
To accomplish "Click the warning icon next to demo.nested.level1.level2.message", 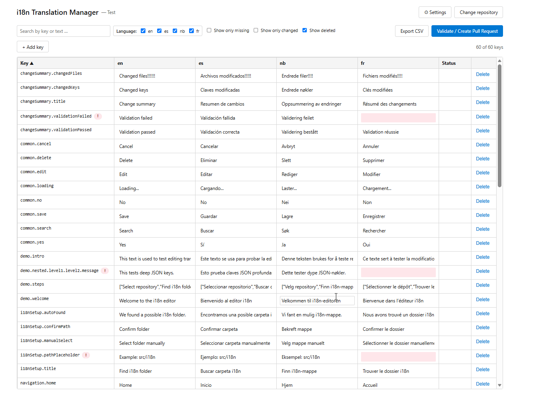I will [105, 271].
